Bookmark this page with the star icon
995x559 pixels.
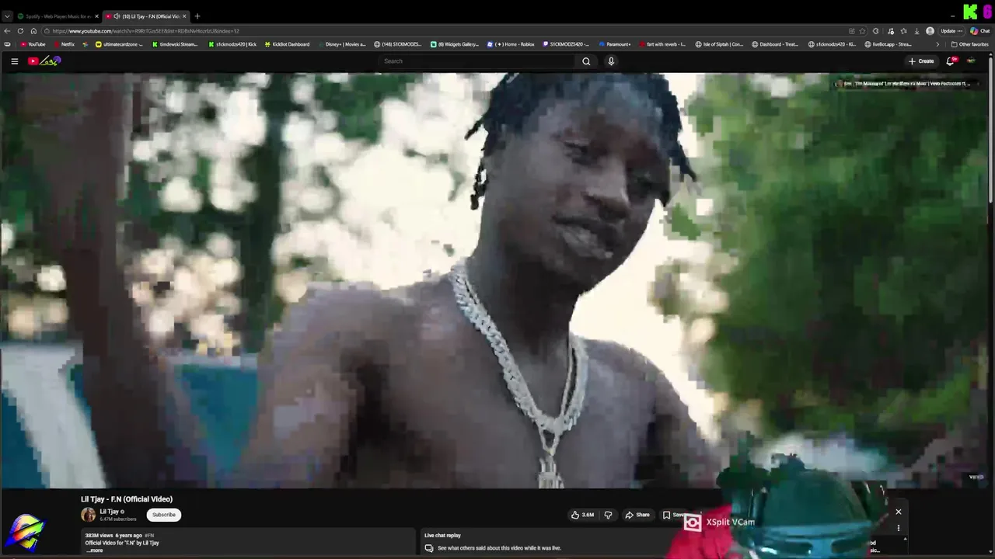862,31
